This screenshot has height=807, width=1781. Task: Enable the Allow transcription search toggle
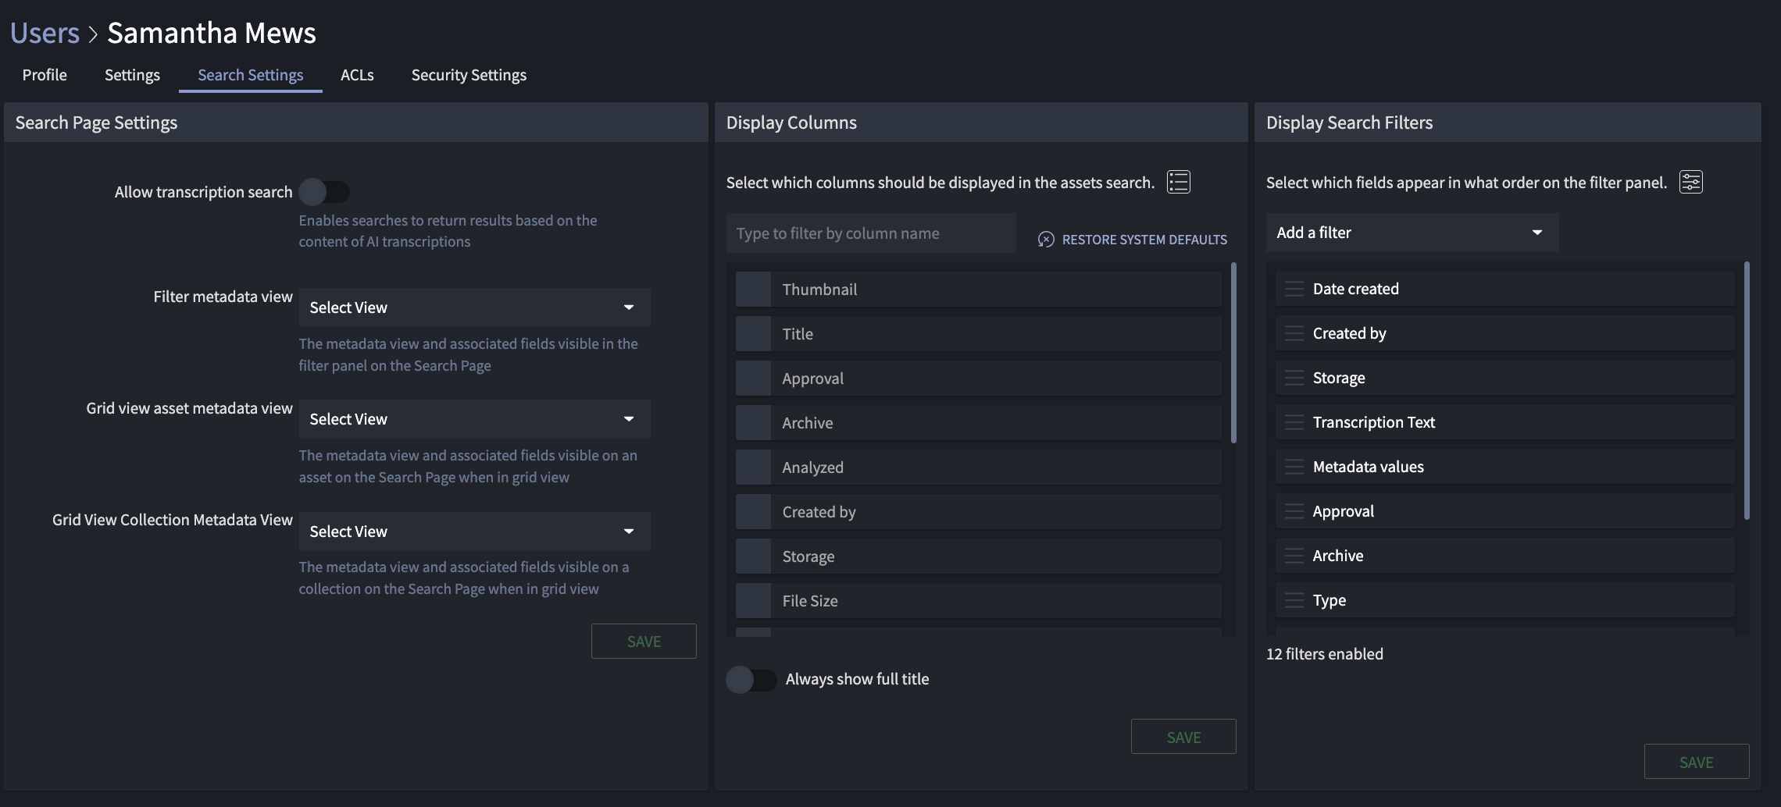(x=324, y=192)
